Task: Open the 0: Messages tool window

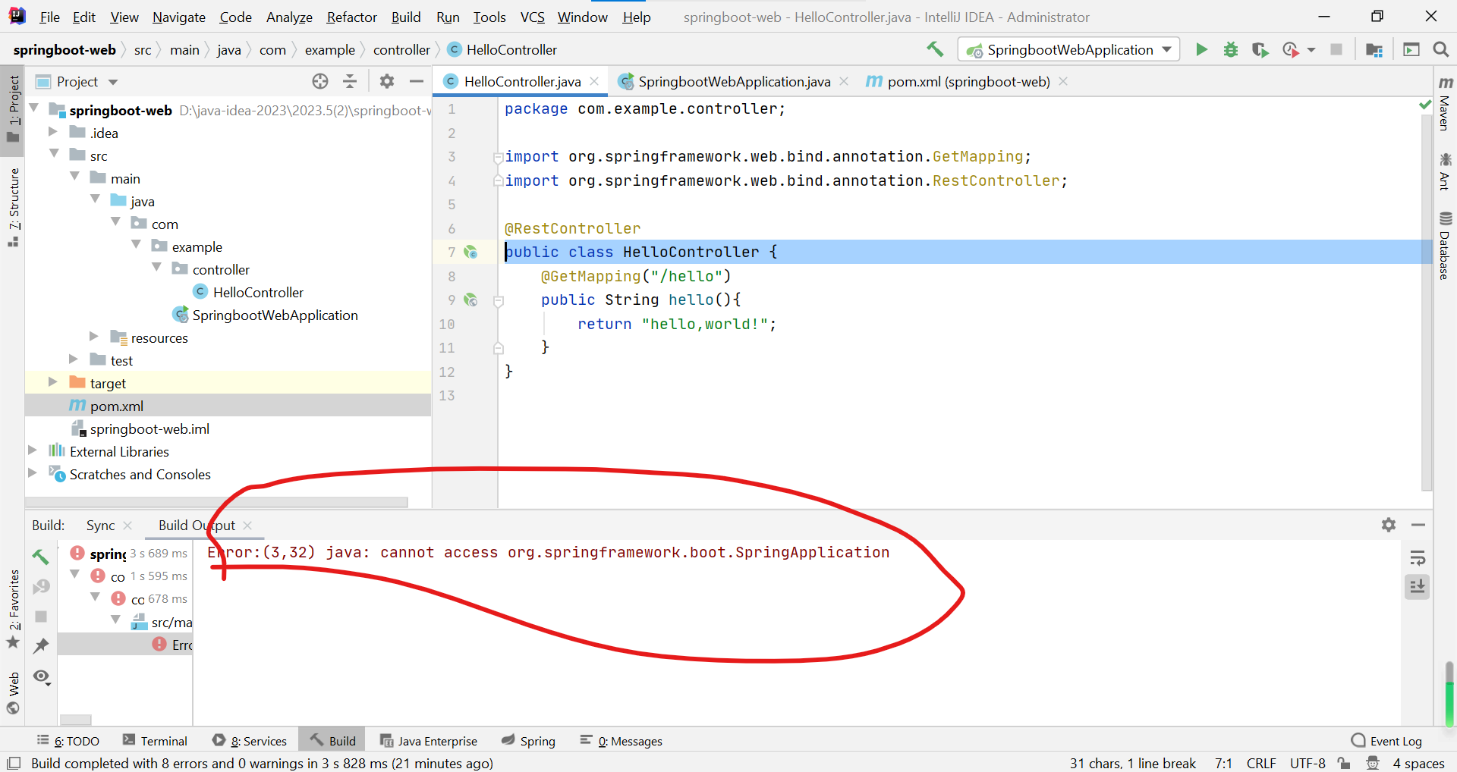Action: (622, 741)
